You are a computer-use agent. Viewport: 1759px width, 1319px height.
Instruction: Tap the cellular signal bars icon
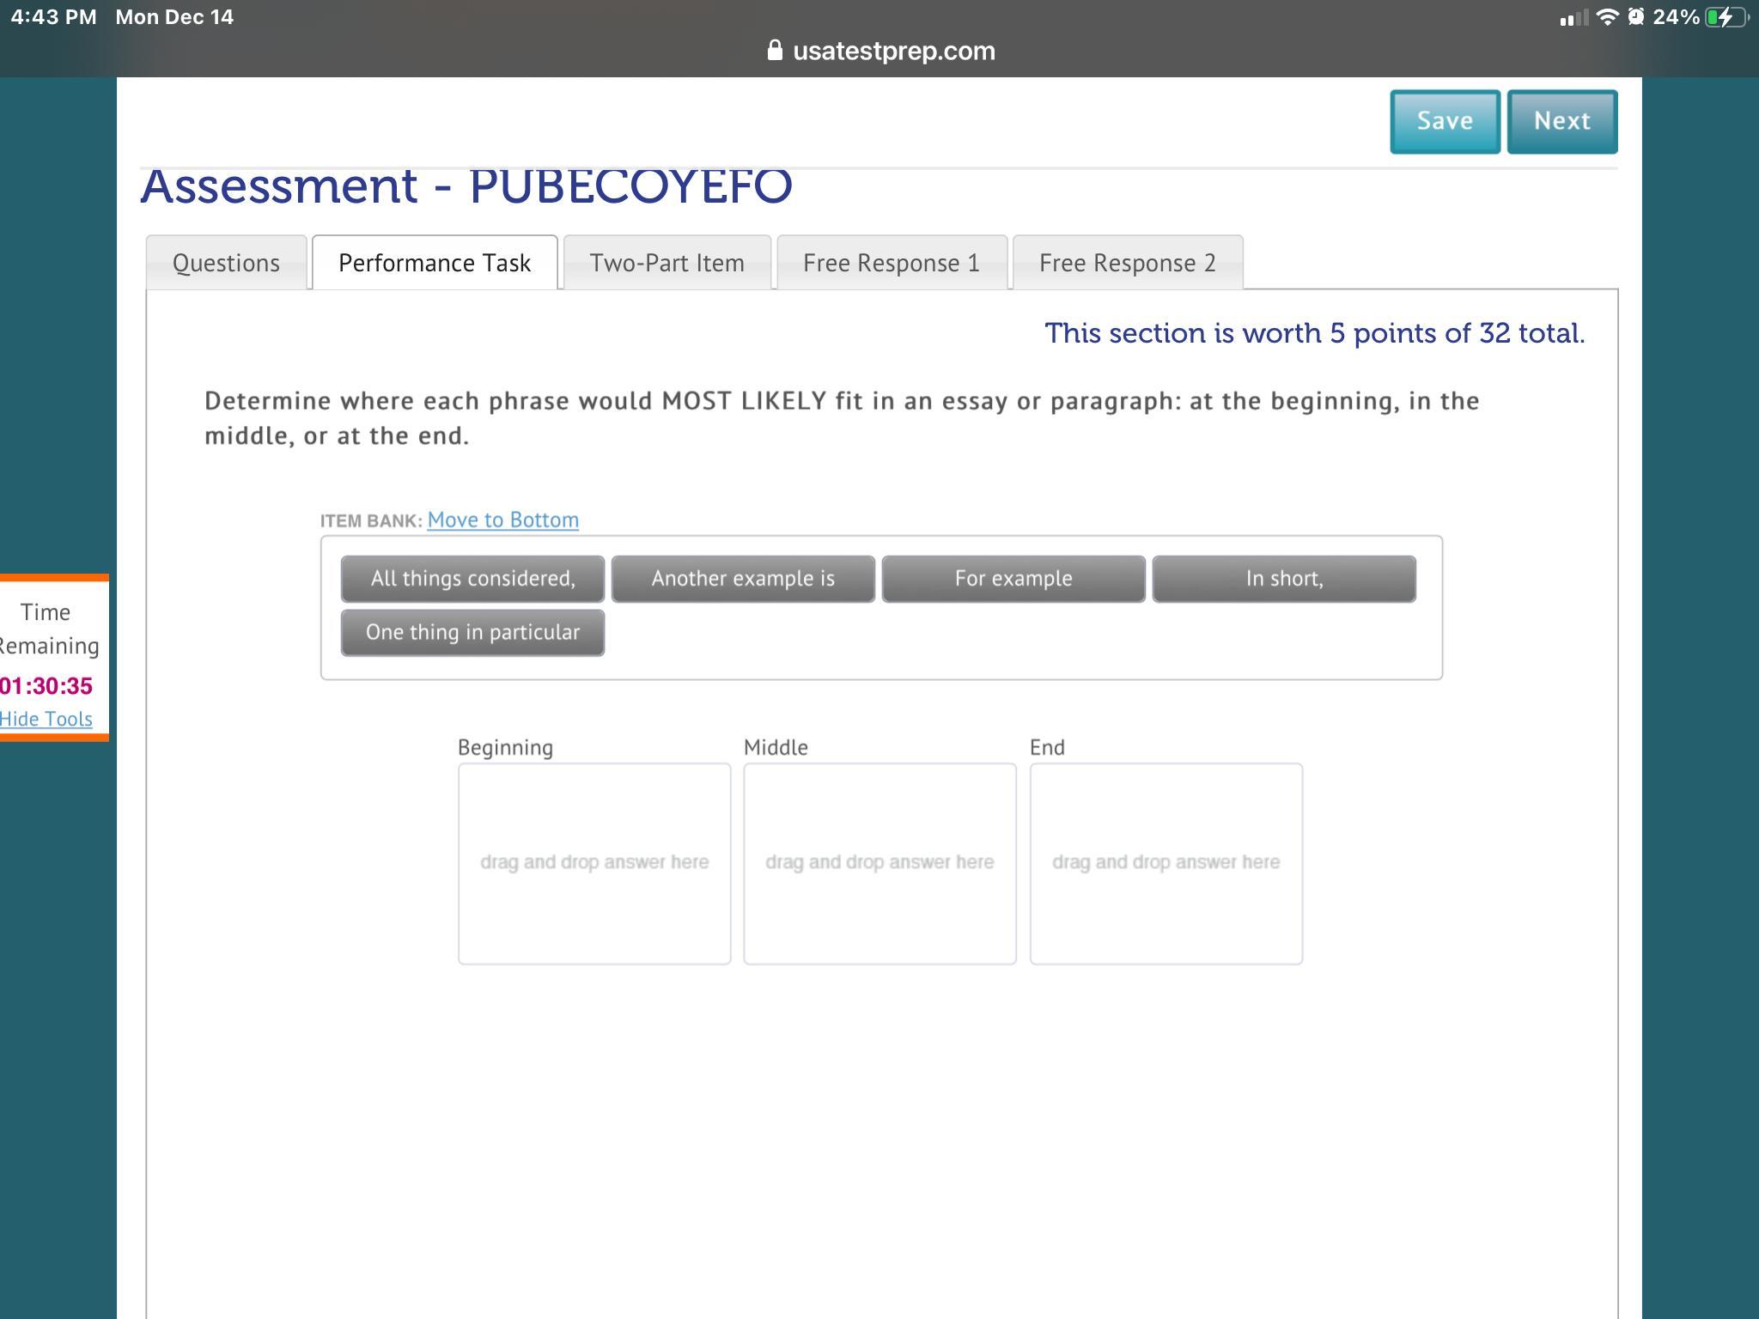(1573, 18)
